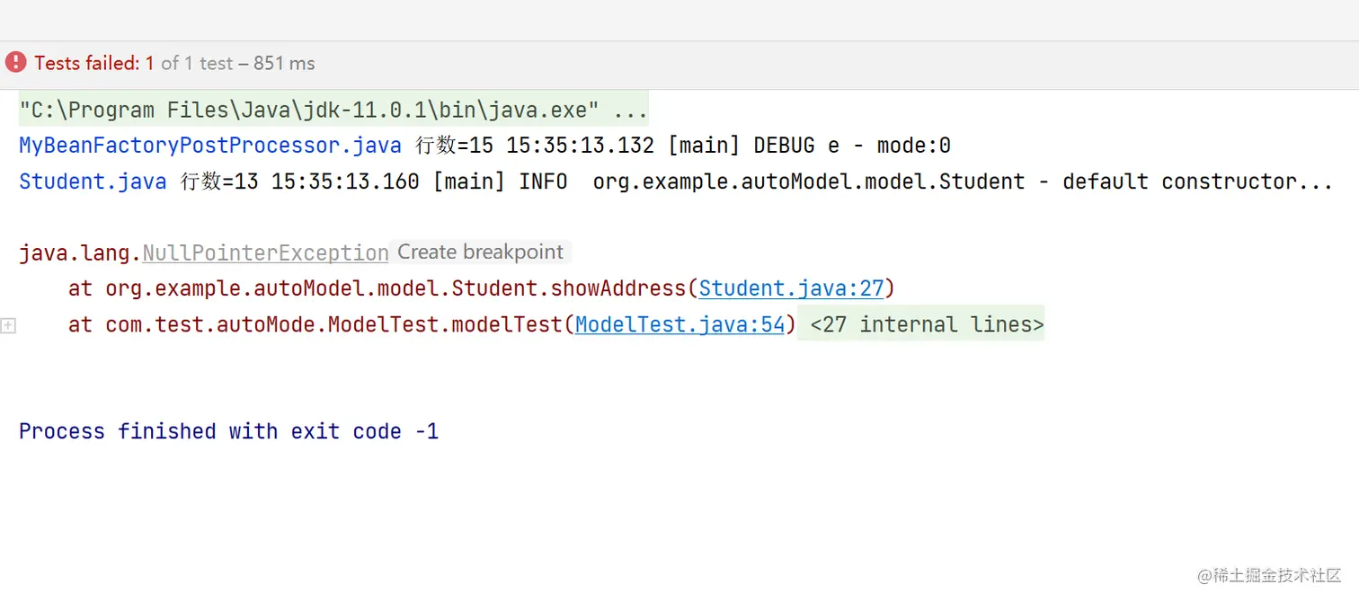Navigate to ModelTest.java:54 stack frame

[x=680, y=324]
